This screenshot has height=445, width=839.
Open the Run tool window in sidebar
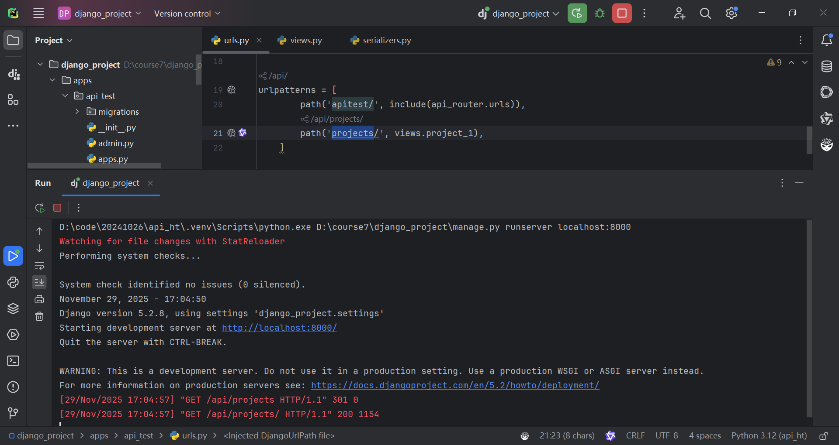pos(13,256)
